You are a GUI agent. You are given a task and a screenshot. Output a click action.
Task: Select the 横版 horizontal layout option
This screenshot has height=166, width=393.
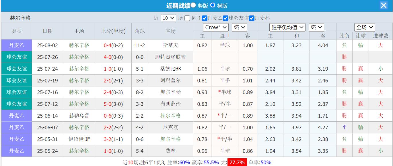point(212,5)
